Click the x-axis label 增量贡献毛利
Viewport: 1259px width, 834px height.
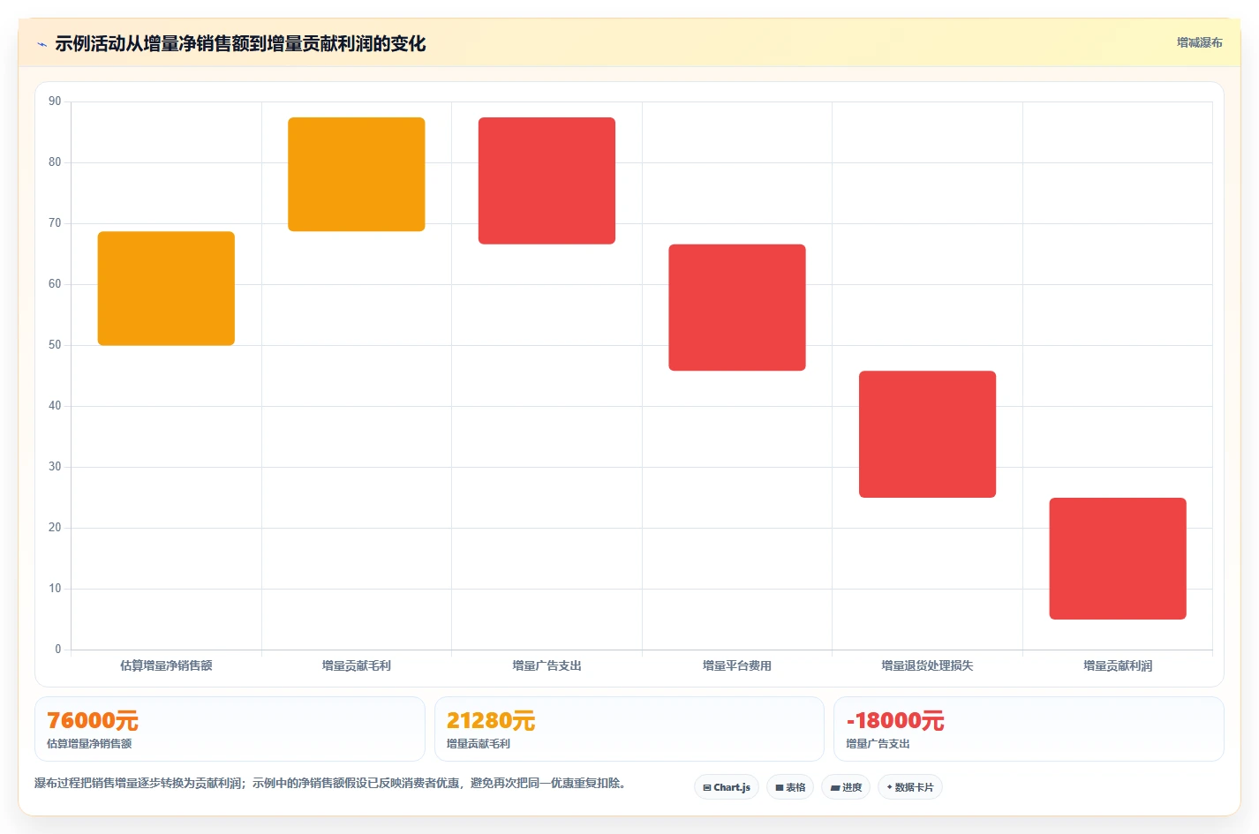357,665
